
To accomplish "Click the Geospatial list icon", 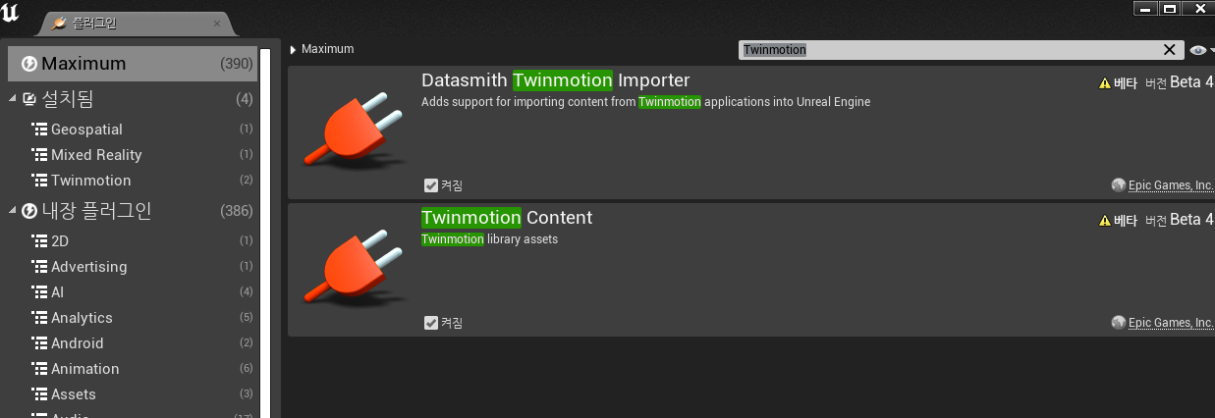I will (39, 130).
